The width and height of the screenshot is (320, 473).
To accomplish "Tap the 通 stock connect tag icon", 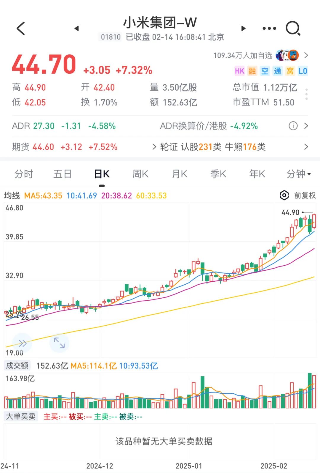I will [x=278, y=71].
